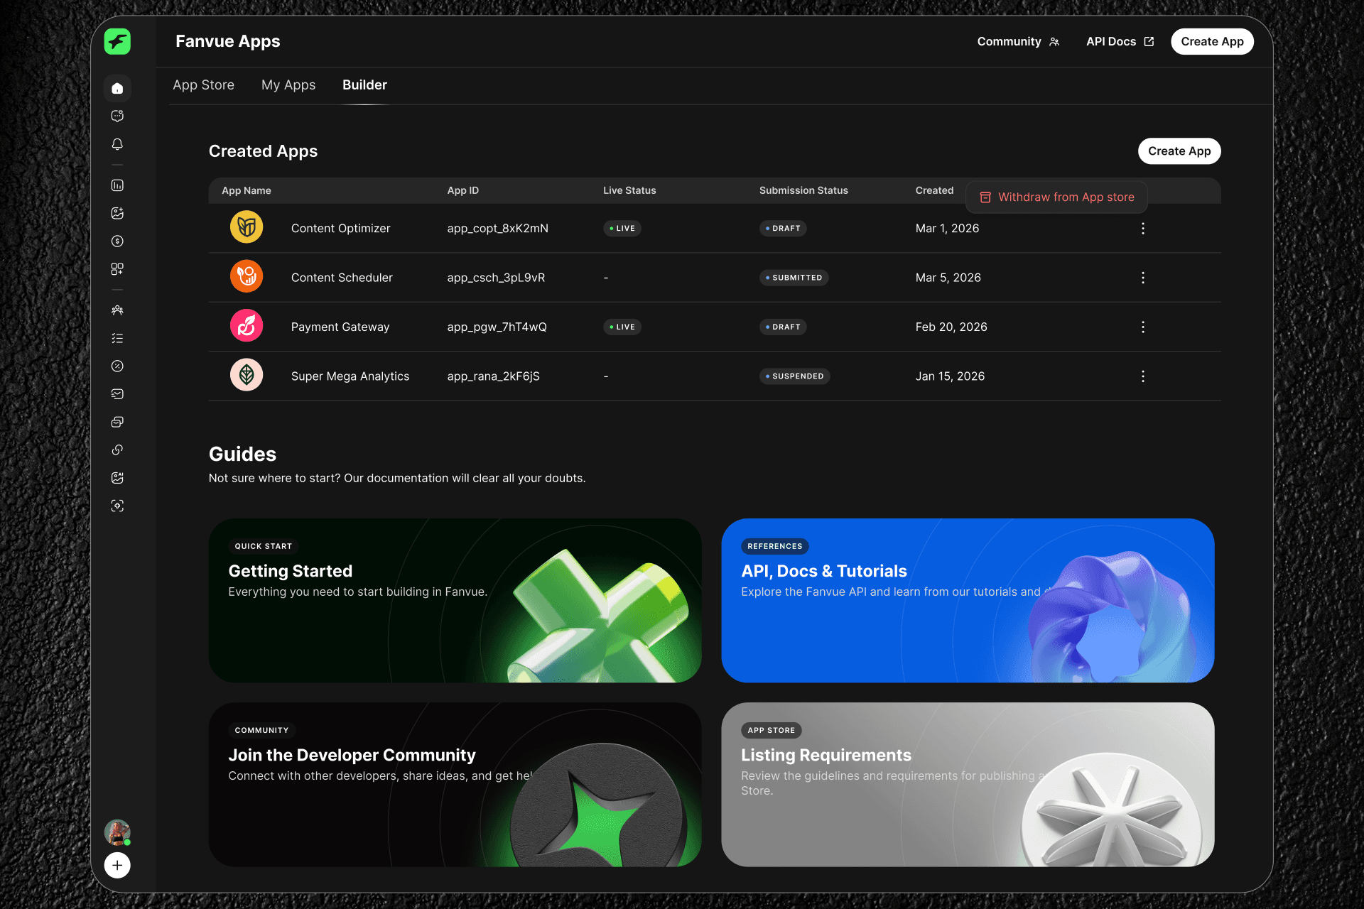
Task: Open the AI image icon
Action: click(x=117, y=478)
